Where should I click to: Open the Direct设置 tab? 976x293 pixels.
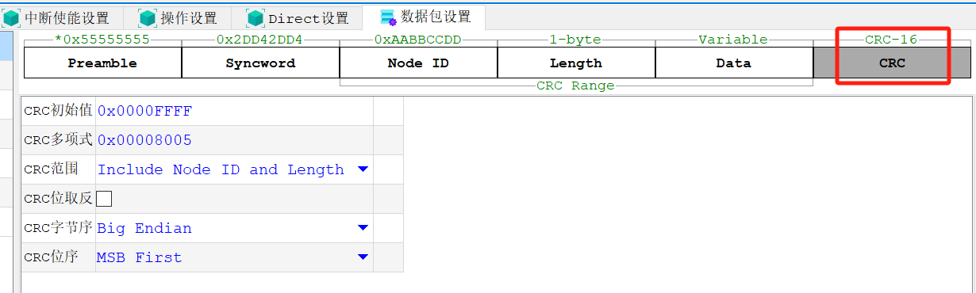[297, 17]
